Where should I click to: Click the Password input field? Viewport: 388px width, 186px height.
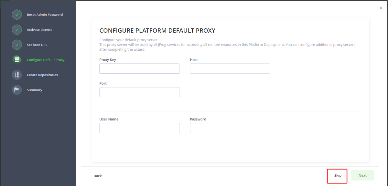coord(230,128)
